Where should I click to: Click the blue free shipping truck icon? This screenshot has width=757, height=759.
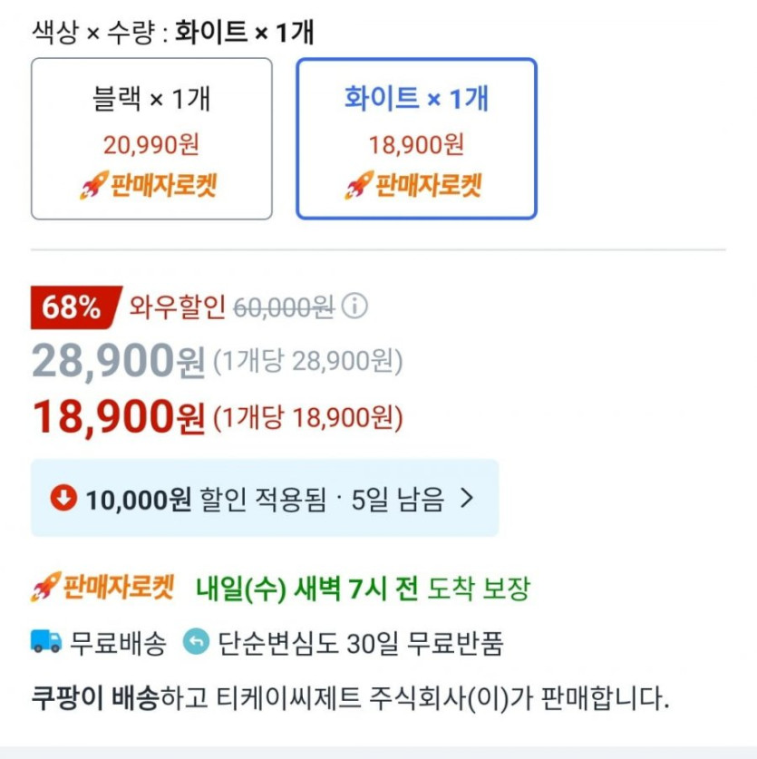46,643
